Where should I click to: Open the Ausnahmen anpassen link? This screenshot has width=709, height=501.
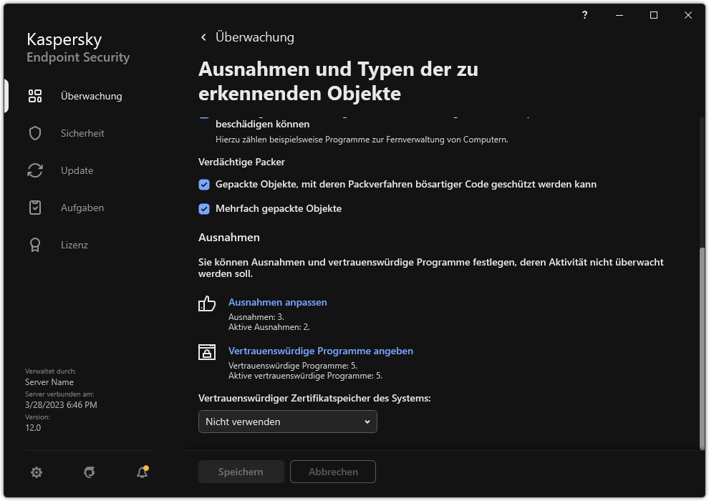(x=278, y=302)
